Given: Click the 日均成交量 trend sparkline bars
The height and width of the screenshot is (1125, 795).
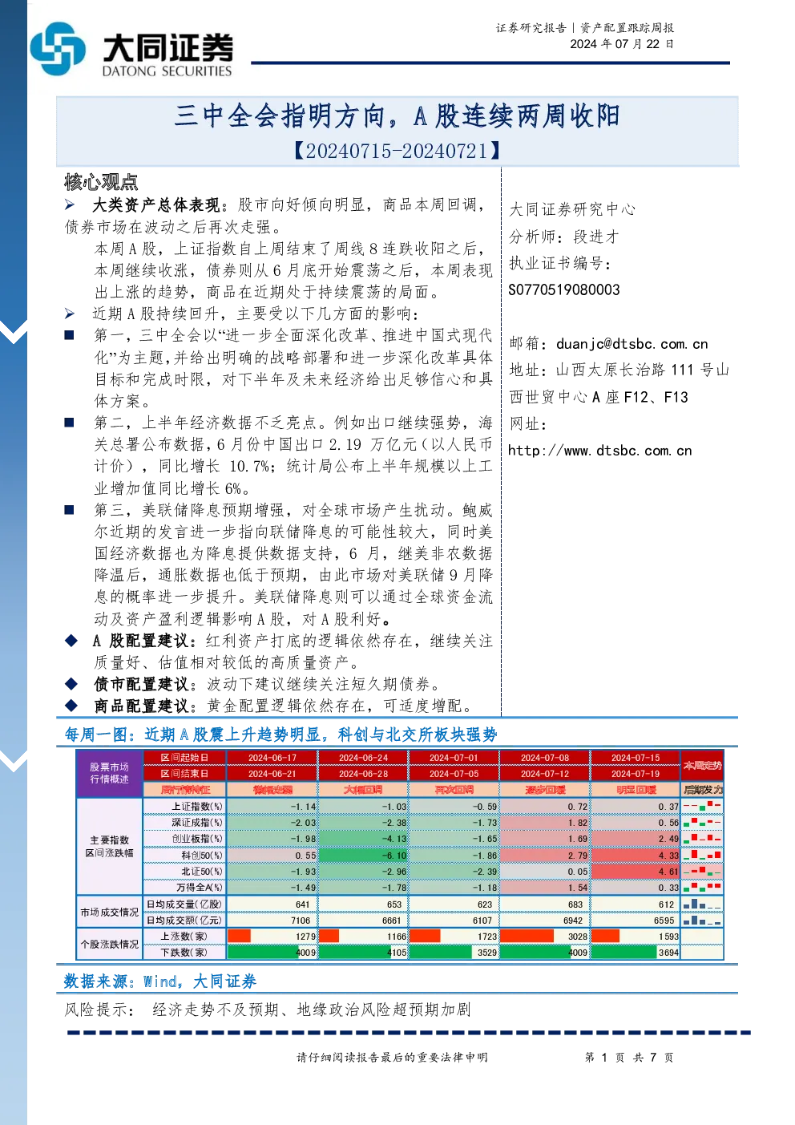Looking at the screenshot, I should 702,904.
